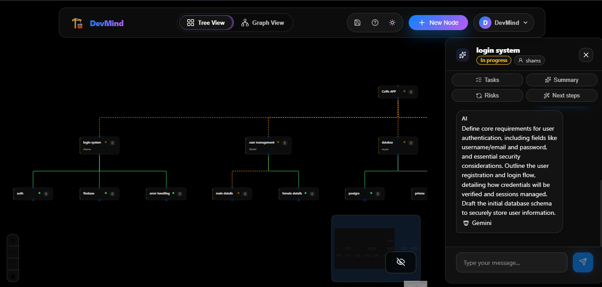Click the DevMind crane logo icon
Image resolution: width=602 pixels, height=287 pixels.
click(x=77, y=23)
